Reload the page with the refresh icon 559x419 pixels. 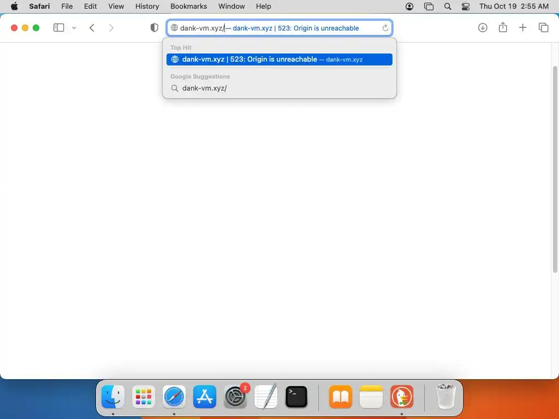click(x=385, y=28)
